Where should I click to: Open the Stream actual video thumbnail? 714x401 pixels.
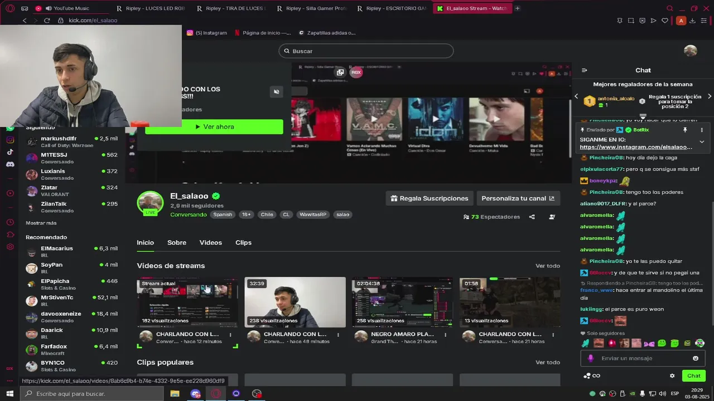coord(187,302)
